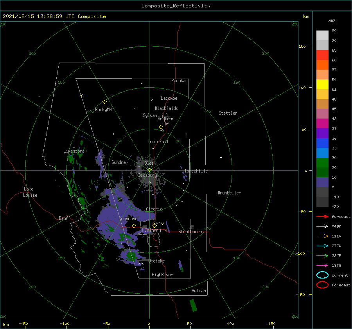
Task: Pick the 10 dBZ indigo swatch
Action: click(322, 182)
